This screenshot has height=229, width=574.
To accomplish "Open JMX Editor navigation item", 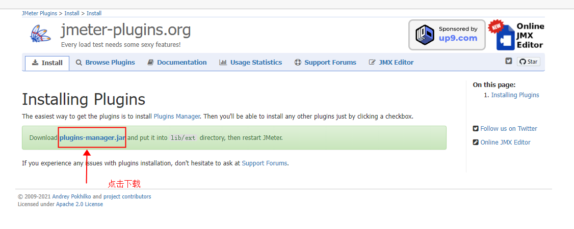I will point(392,63).
